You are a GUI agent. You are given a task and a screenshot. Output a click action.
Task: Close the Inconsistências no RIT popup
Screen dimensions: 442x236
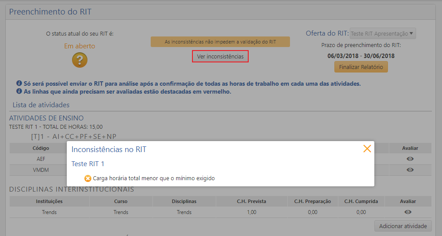367,149
